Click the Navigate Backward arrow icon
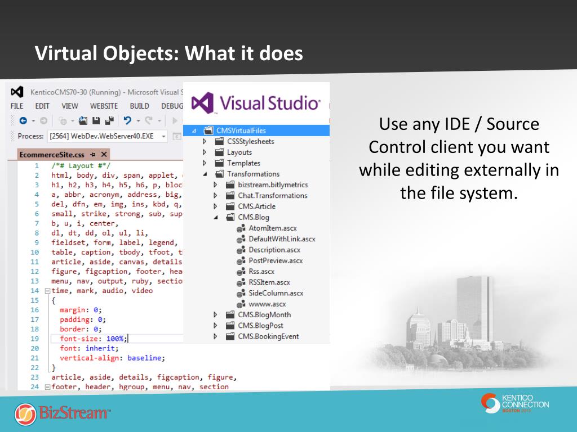Image resolution: width=577 pixels, height=432 pixels. coord(23,120)
